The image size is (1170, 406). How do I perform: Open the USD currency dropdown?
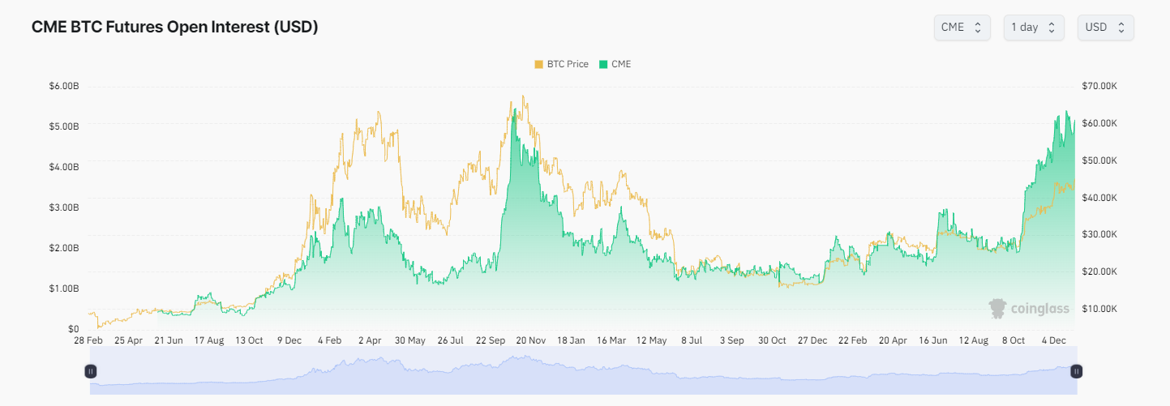coord(1105,27)
